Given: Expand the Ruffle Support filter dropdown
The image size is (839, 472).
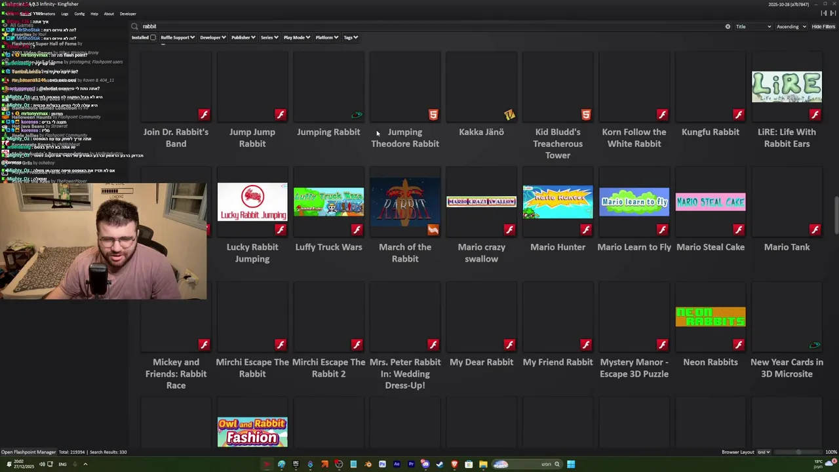Looking at the screenshot, I should 178,37.
